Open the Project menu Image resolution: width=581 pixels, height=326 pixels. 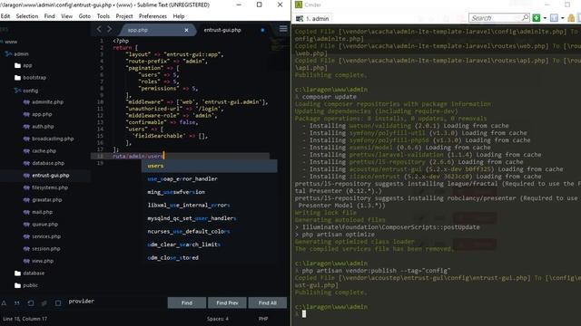coord(124,16)
